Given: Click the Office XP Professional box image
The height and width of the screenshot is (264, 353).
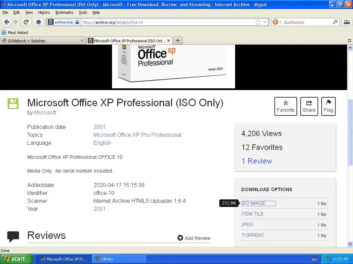Looking at the screenshot, I should point(173,66).
